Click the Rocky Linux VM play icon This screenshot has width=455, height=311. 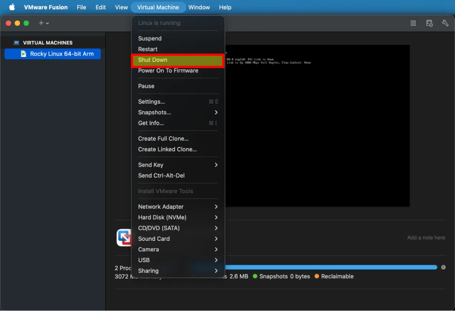point(23,54)
